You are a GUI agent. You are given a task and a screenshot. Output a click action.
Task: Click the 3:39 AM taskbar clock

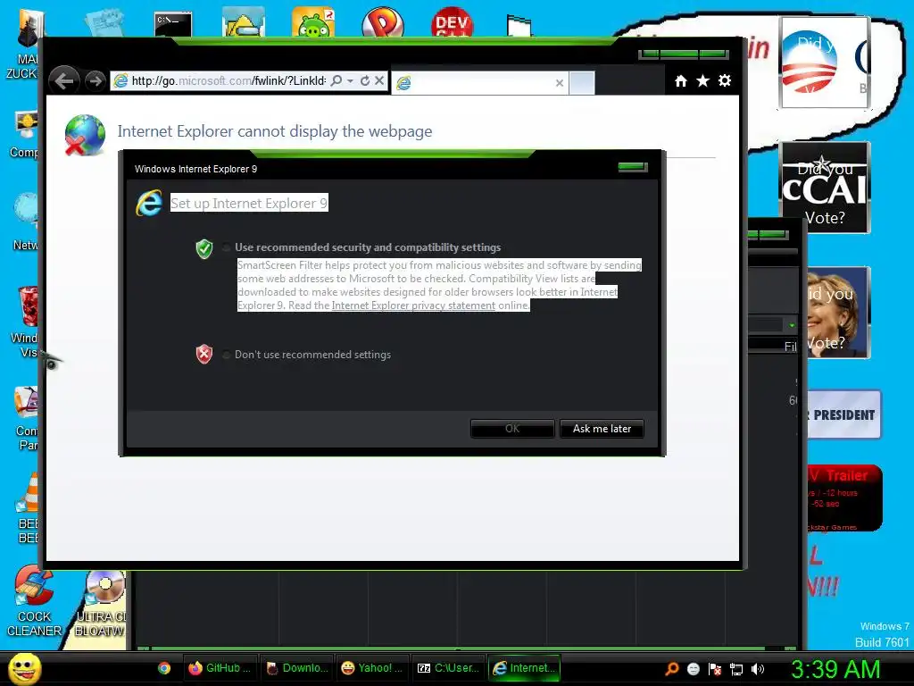point(835,669)
